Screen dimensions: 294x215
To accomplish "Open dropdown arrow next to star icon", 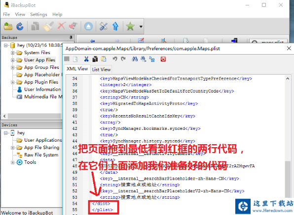I will click(141, 27).
